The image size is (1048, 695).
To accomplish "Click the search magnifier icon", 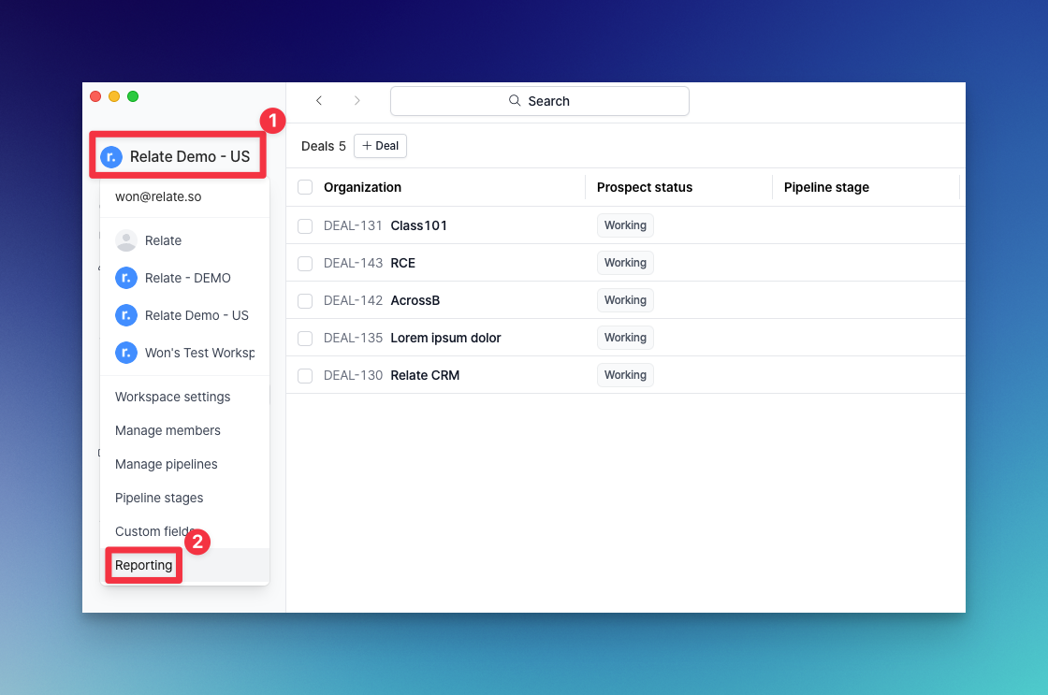I will (515, 100).
